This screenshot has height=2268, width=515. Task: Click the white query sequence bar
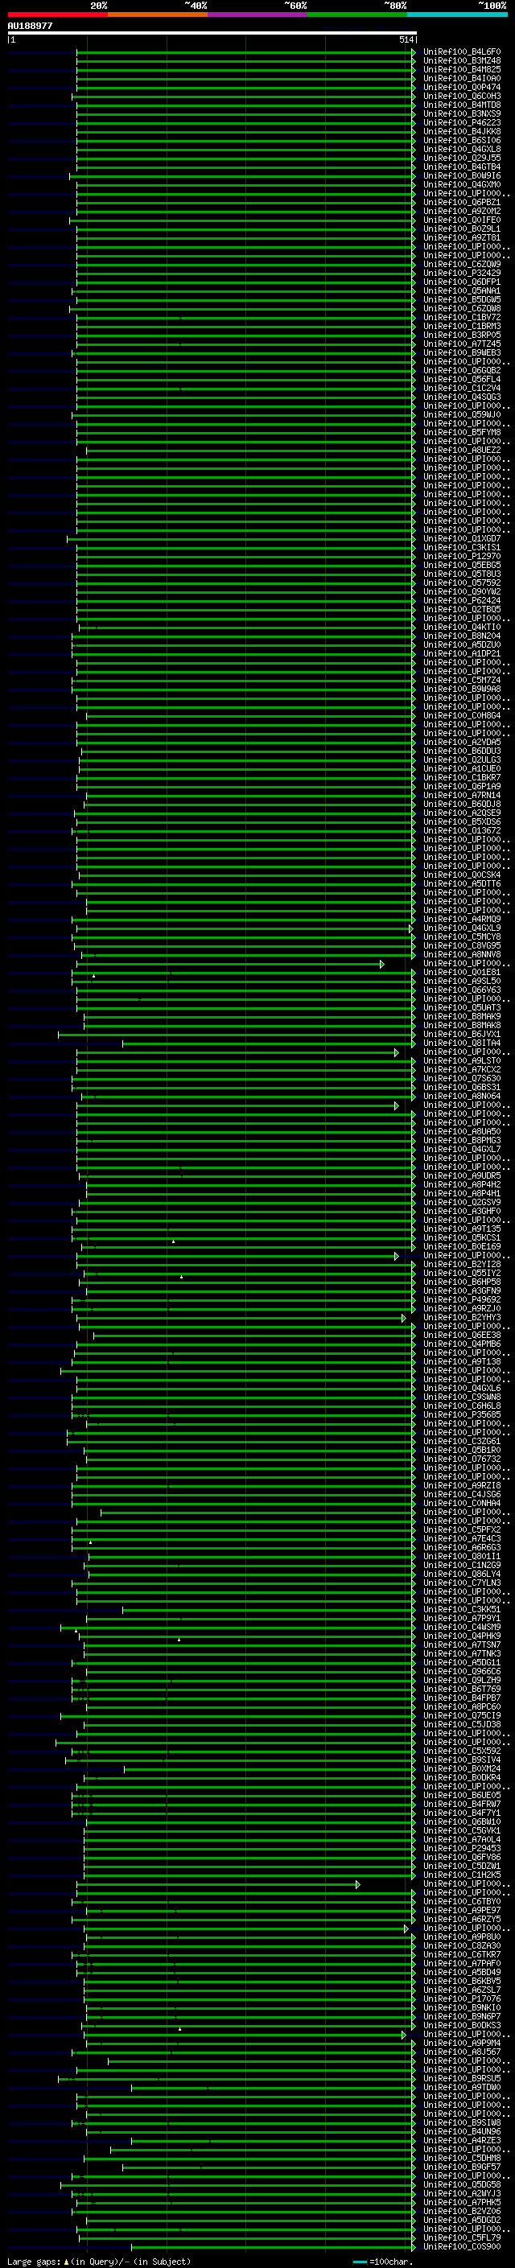click(x=212, y=34)
